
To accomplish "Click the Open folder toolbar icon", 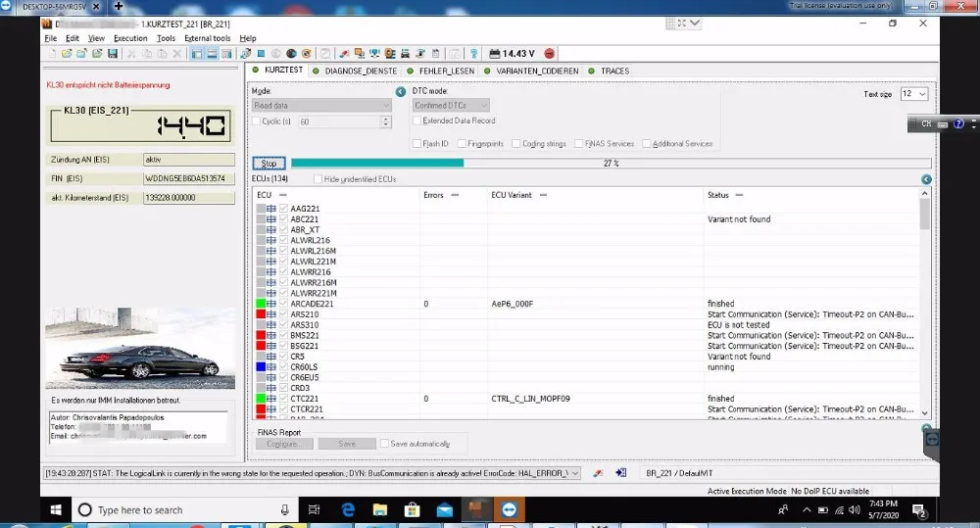I will (x=67, y=54).
